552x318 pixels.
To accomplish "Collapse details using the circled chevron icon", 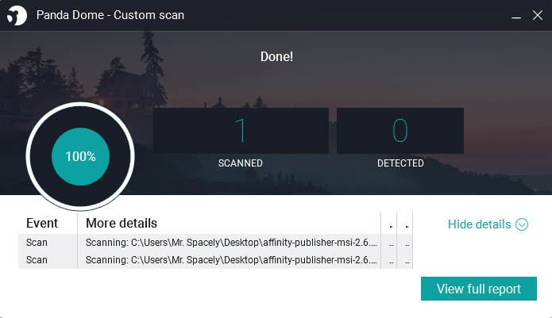I will (522, 224).
